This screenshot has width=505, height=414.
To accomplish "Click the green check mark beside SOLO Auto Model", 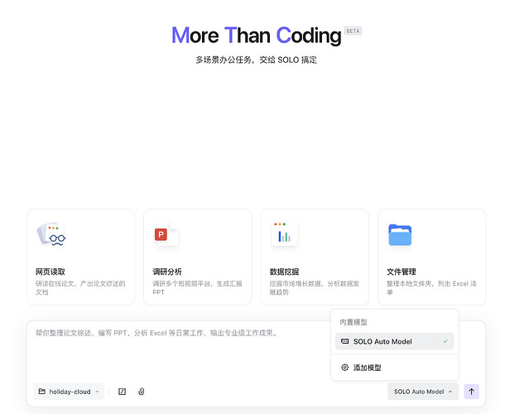I will (445, 341).
